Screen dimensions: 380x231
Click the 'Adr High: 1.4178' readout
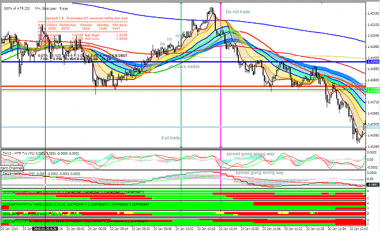click(106, 35)
